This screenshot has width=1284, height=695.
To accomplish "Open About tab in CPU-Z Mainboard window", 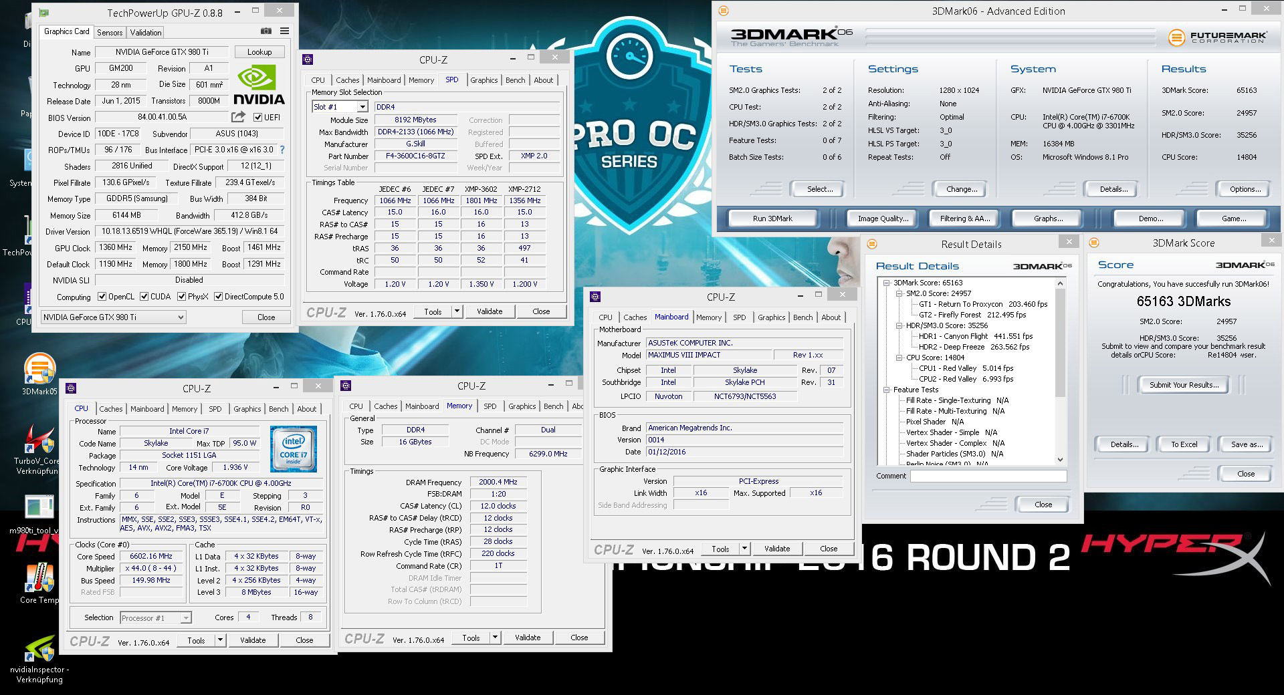I will tap(831, 317).
